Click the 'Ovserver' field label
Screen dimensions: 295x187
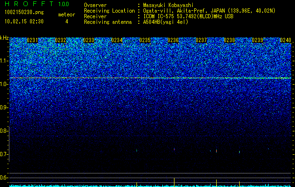(x=95, y=6)
